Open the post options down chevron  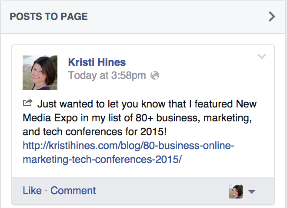pos(262,57)
